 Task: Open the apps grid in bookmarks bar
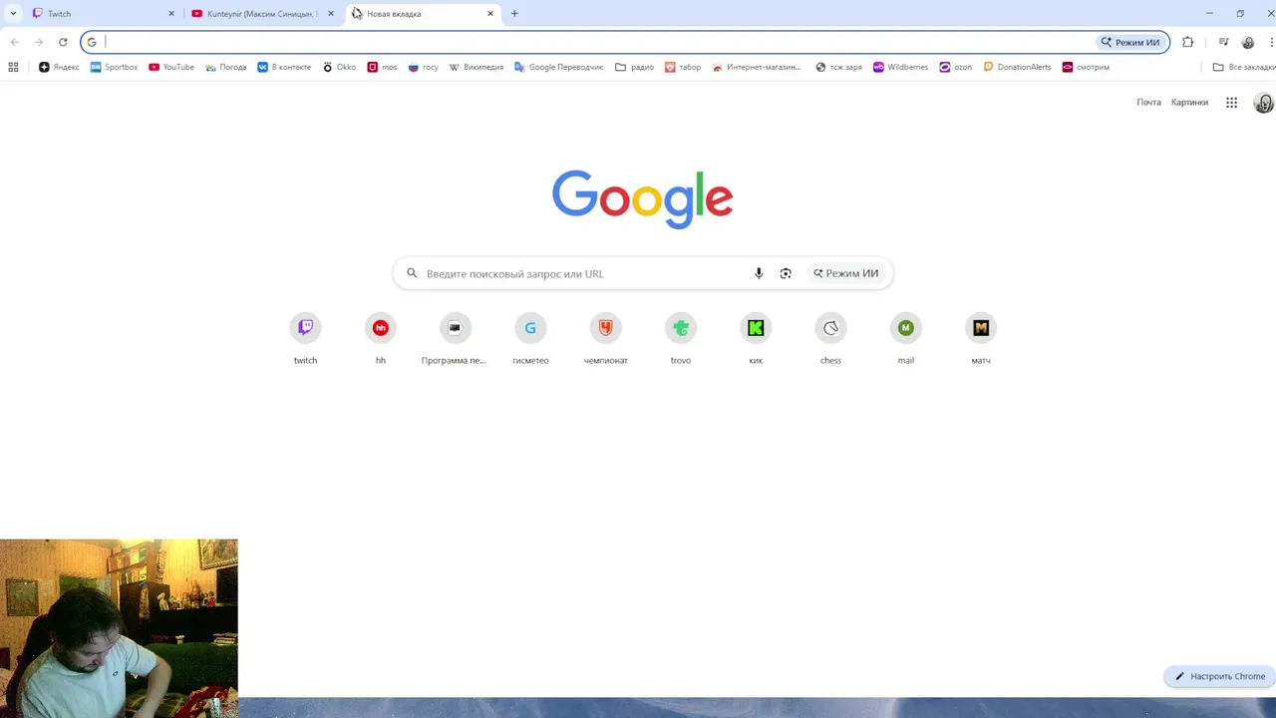pos(13,67)
